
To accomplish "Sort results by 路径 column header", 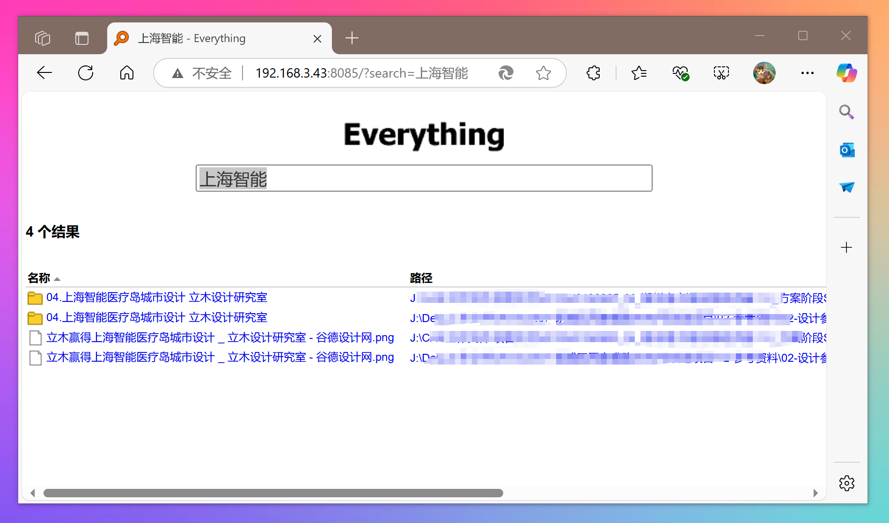I will click(421, 278).
